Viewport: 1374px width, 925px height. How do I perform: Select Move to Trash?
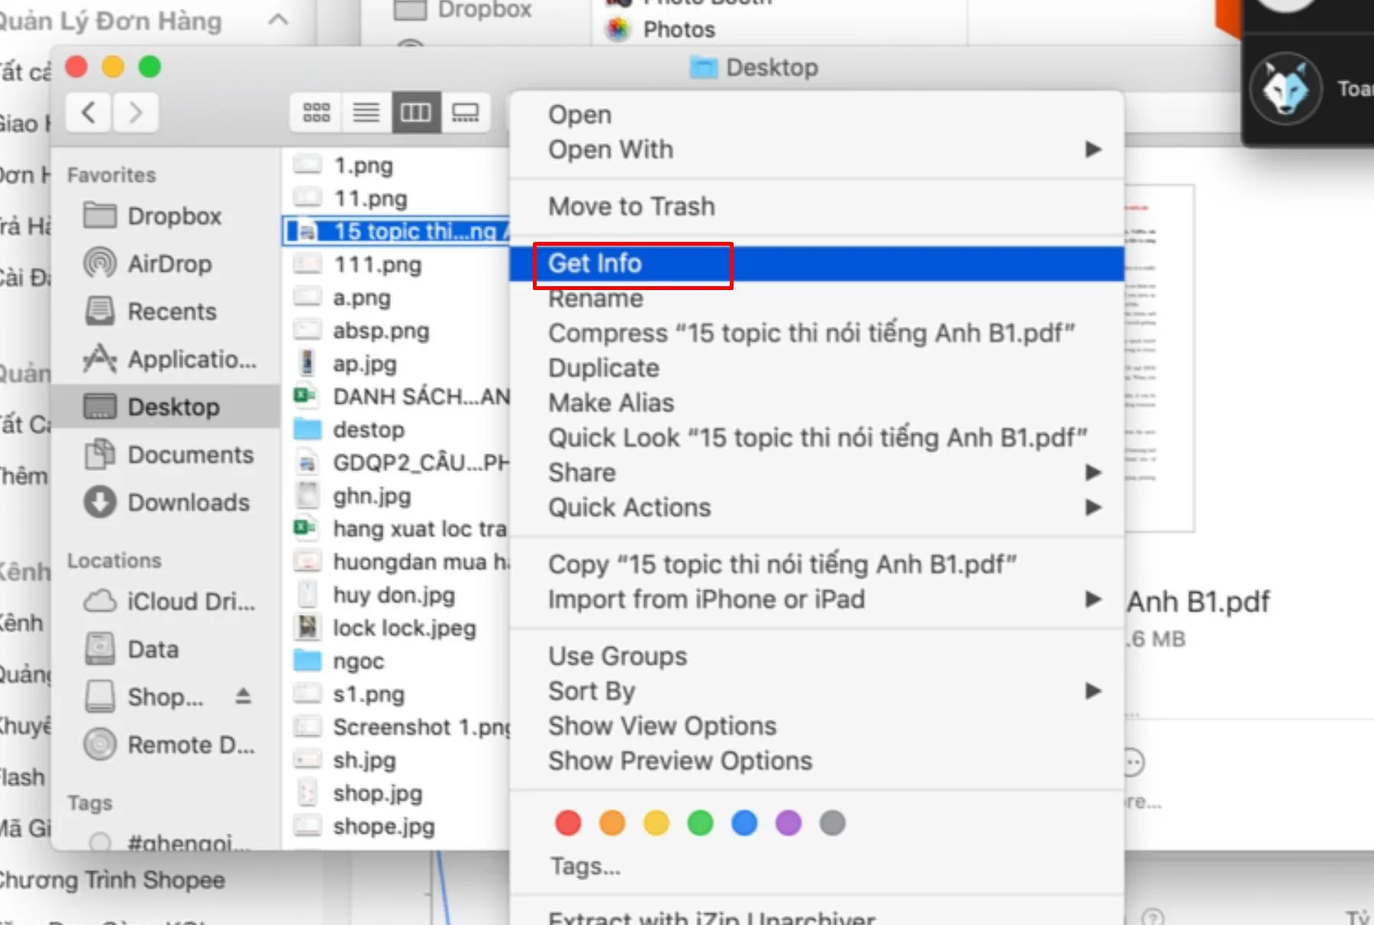pos(817,206)
